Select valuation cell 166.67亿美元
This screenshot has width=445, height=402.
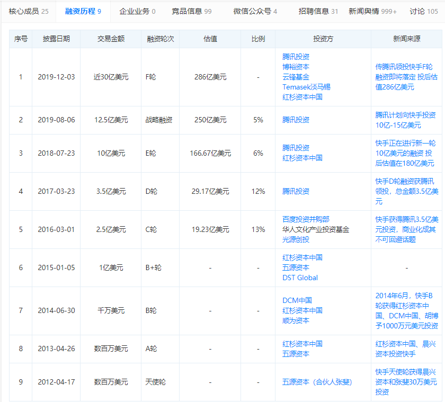tap(210, 153)
